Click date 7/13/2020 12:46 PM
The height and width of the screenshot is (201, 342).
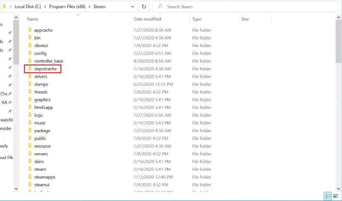153,177
